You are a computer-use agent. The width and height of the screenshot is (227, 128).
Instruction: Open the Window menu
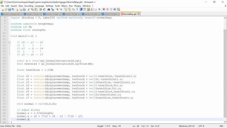87,6
